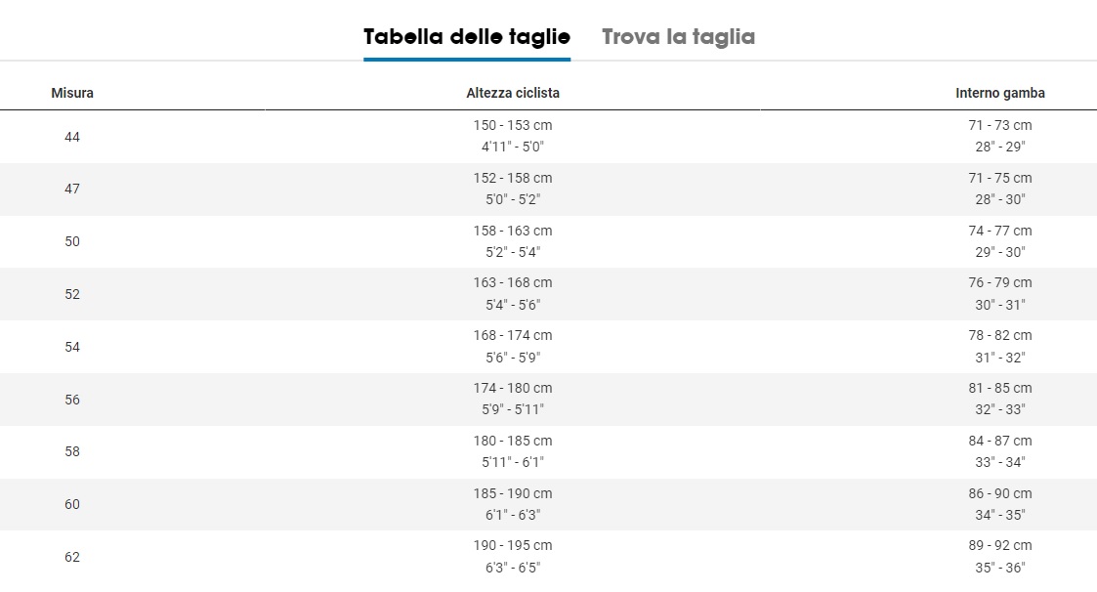
Task: Select size 47 in the Misura column
Action: coord(72,189)
